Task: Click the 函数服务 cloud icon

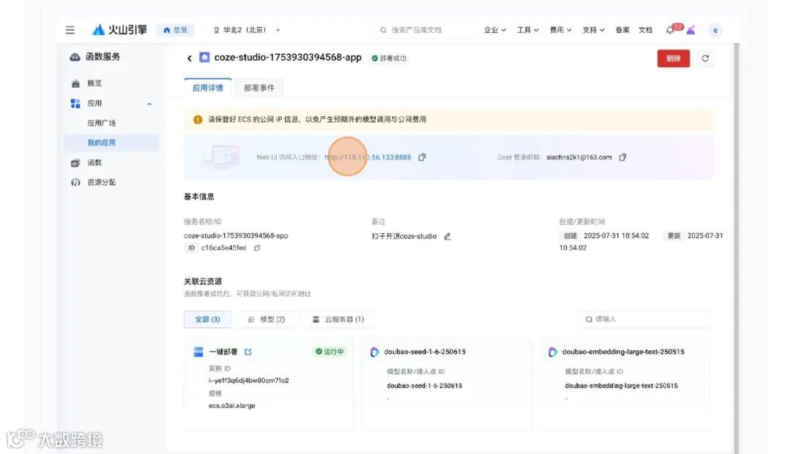Action: click(75, 57)
